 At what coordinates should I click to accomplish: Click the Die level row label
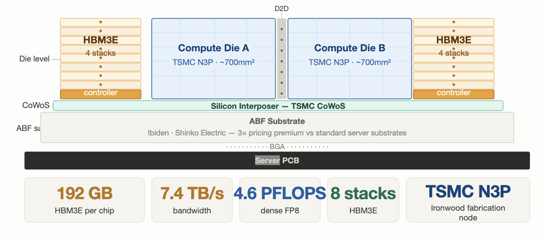click(x=35, y=58)
